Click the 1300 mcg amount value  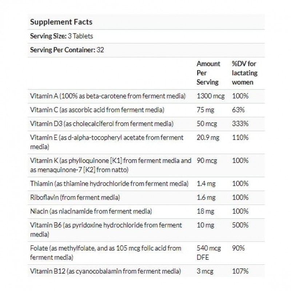click(211, 96)
